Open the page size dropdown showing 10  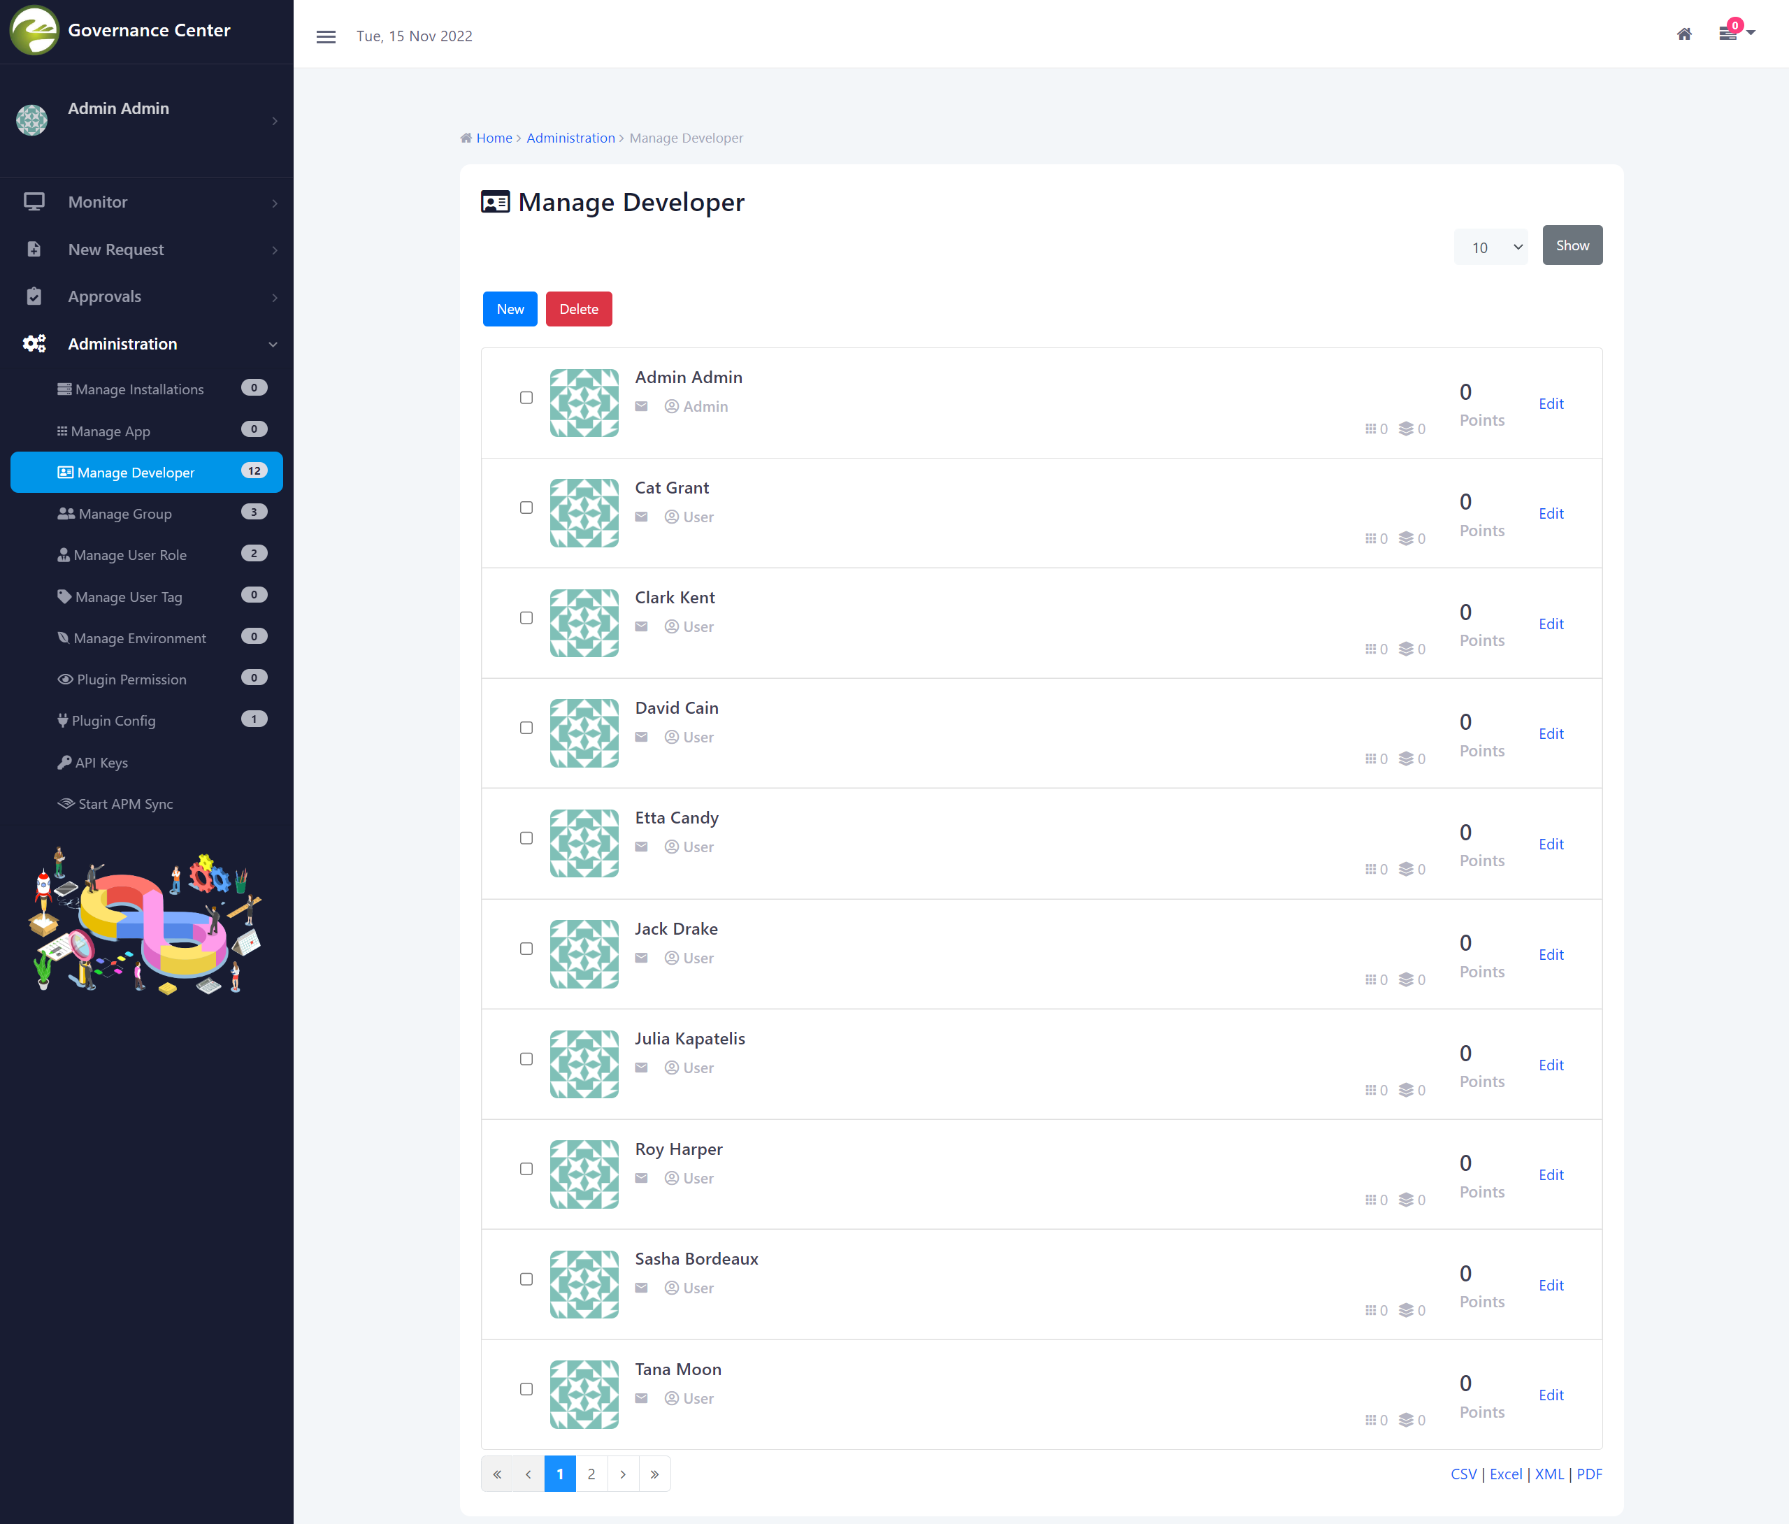(1490, 247)
